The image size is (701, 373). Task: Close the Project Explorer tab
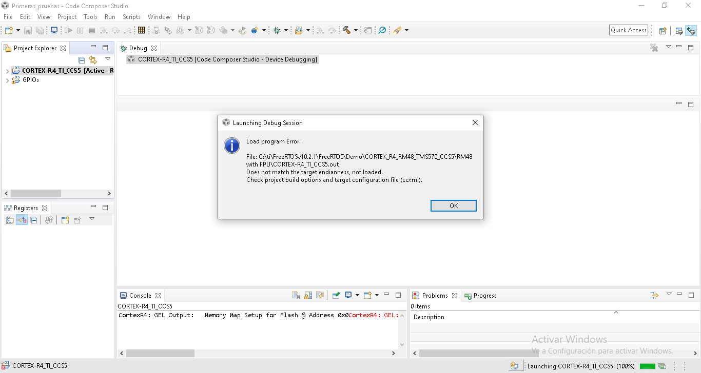point(63,48)
